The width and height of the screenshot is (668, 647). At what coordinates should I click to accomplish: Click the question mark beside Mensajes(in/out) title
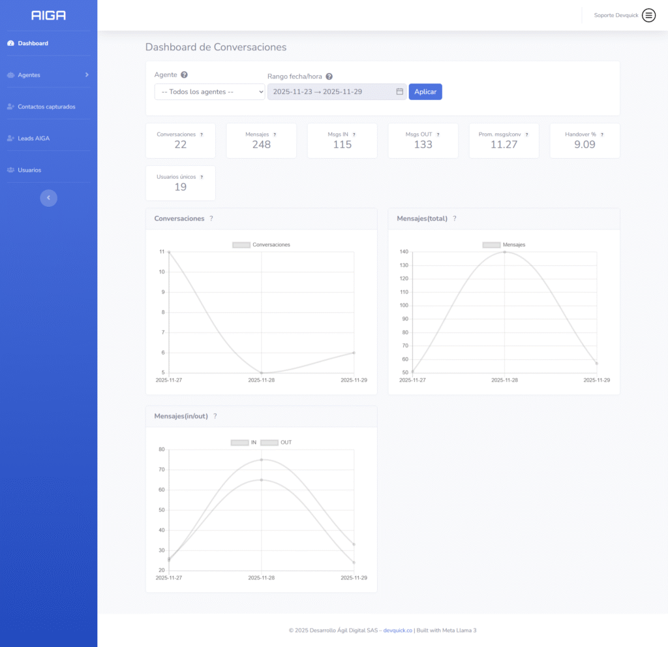(x=215, y=416)
